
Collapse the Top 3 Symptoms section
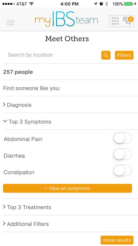tap(69, 122)
